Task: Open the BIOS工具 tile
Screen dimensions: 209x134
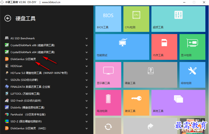Action: (x=108, y=19)
